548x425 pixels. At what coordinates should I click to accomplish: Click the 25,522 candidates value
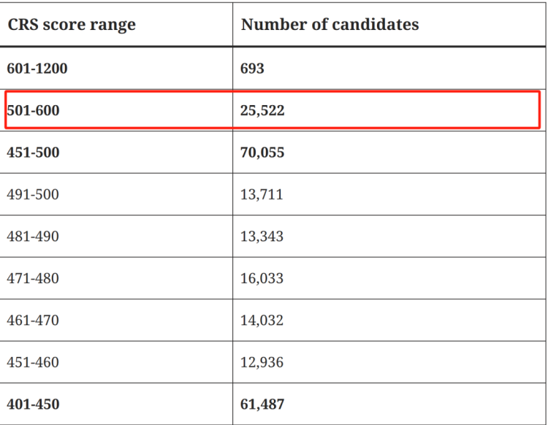262,110
